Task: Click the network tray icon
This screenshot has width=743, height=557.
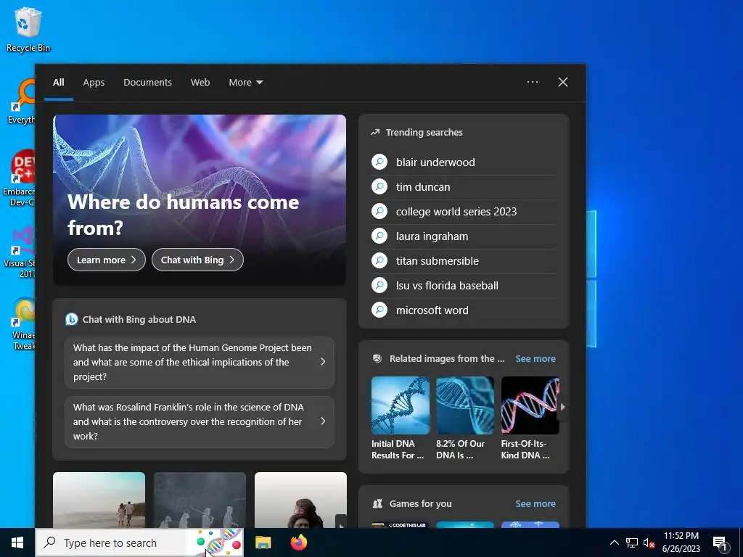Action: tap(632, 542)
